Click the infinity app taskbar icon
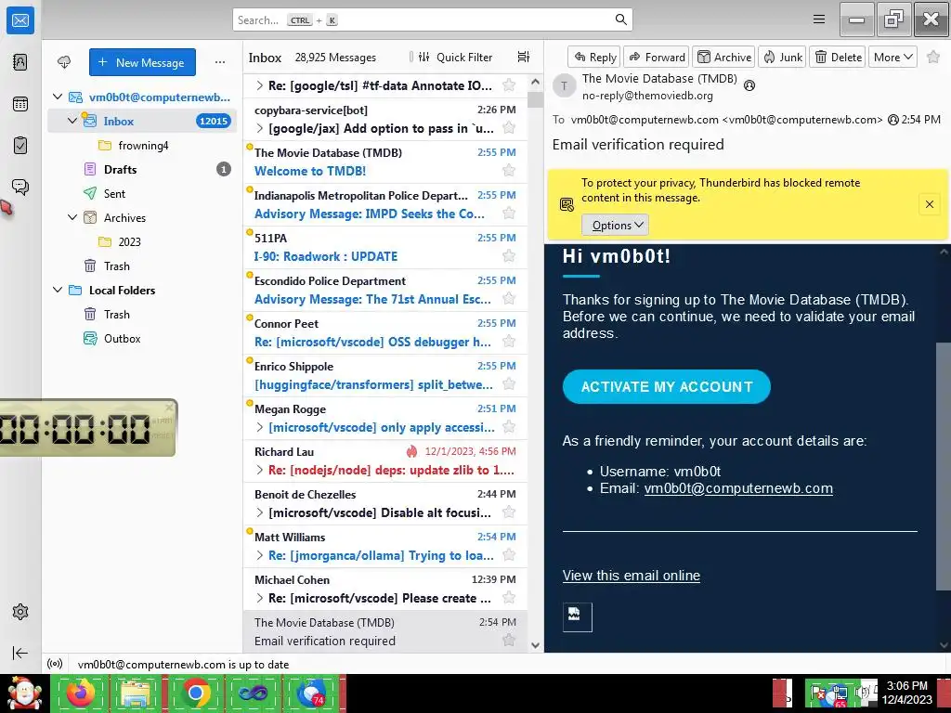Image resolution: width=951 pixels, height=713 pixels. tap(253, 694)
